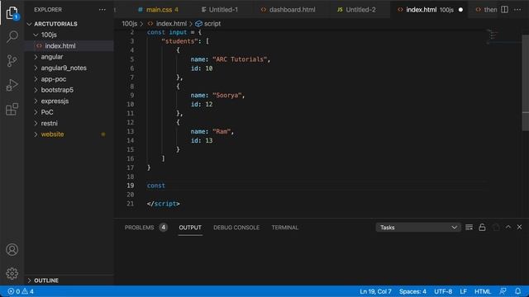Place cursor after const on line 19
The width and height of the screenshot is (529, 297).
click(165, 186)
